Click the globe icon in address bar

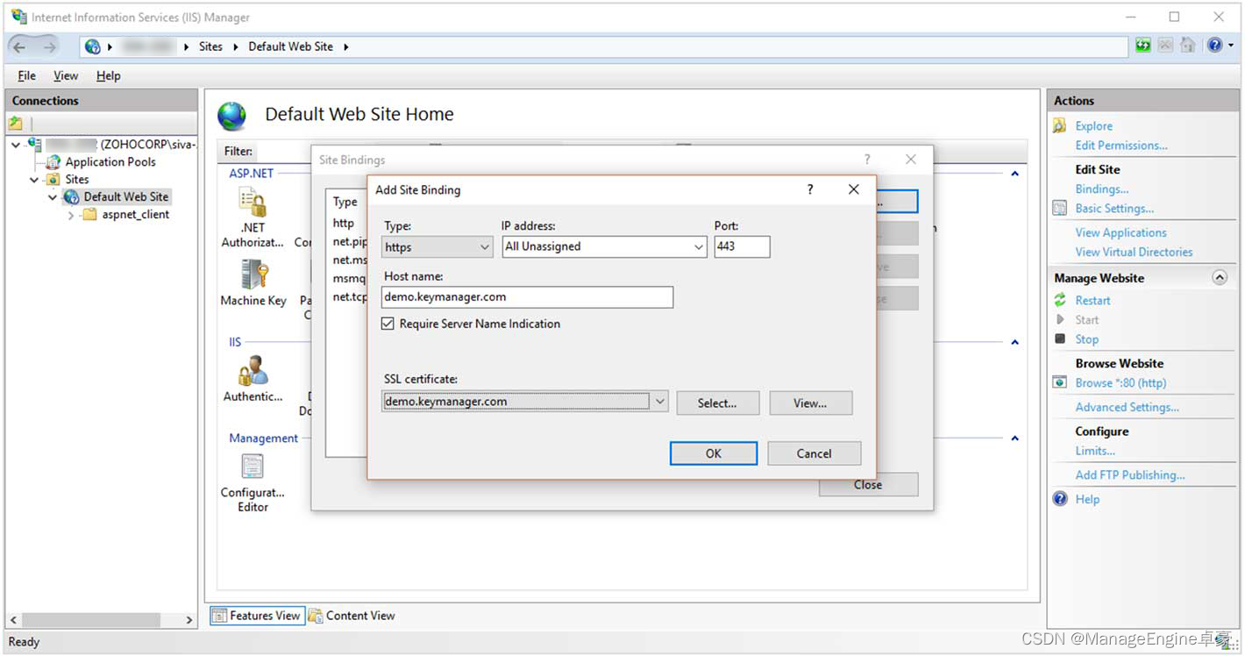point(93,47)
